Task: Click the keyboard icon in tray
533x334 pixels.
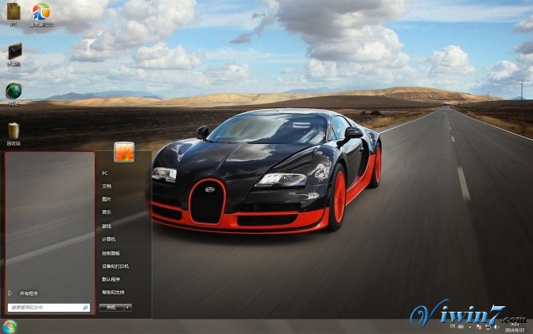Action: (461, 327)
